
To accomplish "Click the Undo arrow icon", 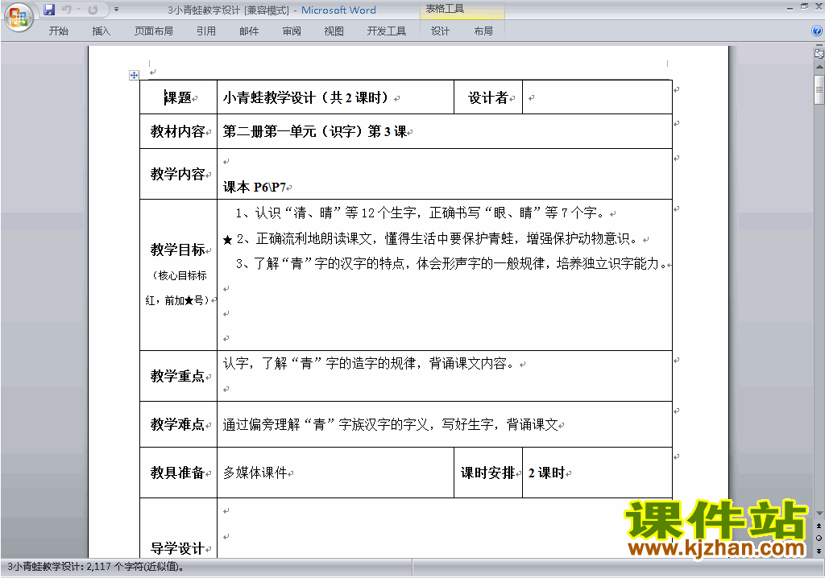I will click(x=66, y=10).
